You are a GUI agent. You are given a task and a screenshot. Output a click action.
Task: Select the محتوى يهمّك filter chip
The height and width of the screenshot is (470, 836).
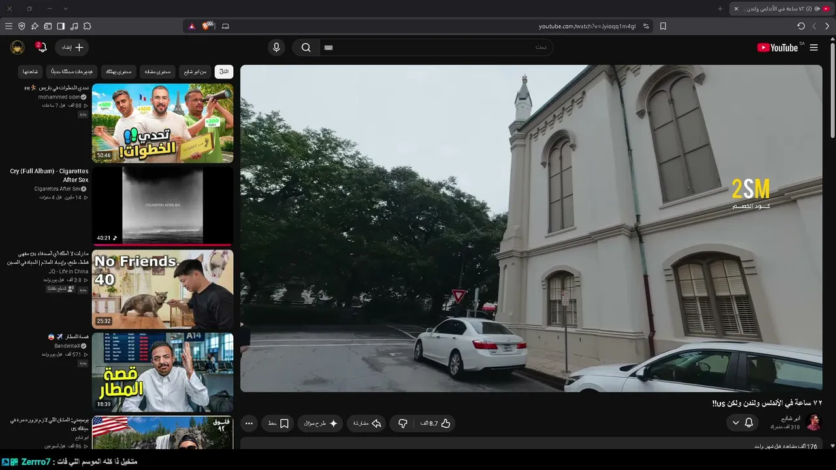(119, 71)
